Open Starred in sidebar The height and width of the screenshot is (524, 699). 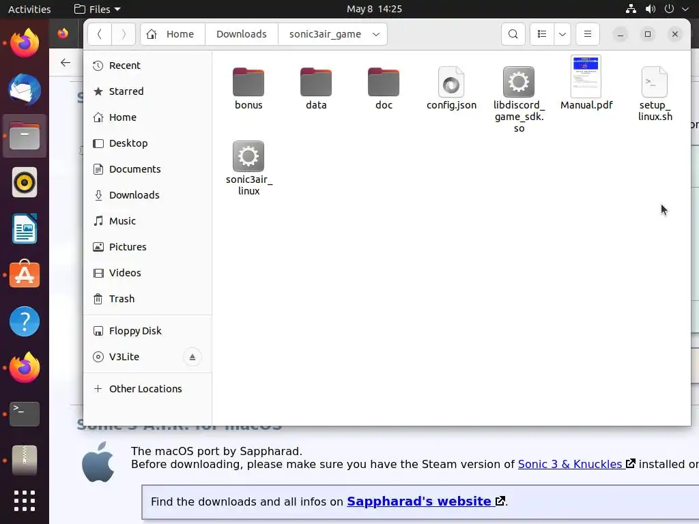click(x=147, y=91)
